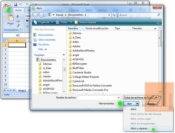Click the search magnifier icon

click(x=159, y=15)
